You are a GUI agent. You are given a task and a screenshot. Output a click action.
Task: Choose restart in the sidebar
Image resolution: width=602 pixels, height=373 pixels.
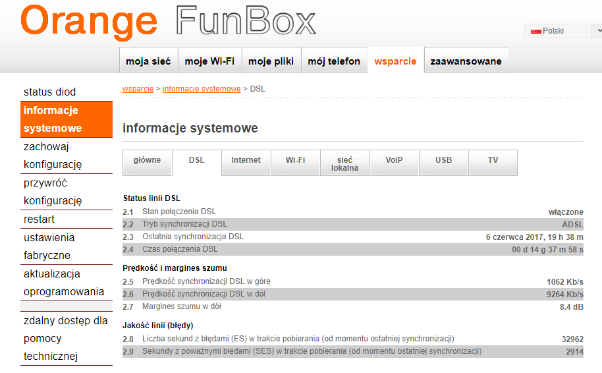click(67, 219)
